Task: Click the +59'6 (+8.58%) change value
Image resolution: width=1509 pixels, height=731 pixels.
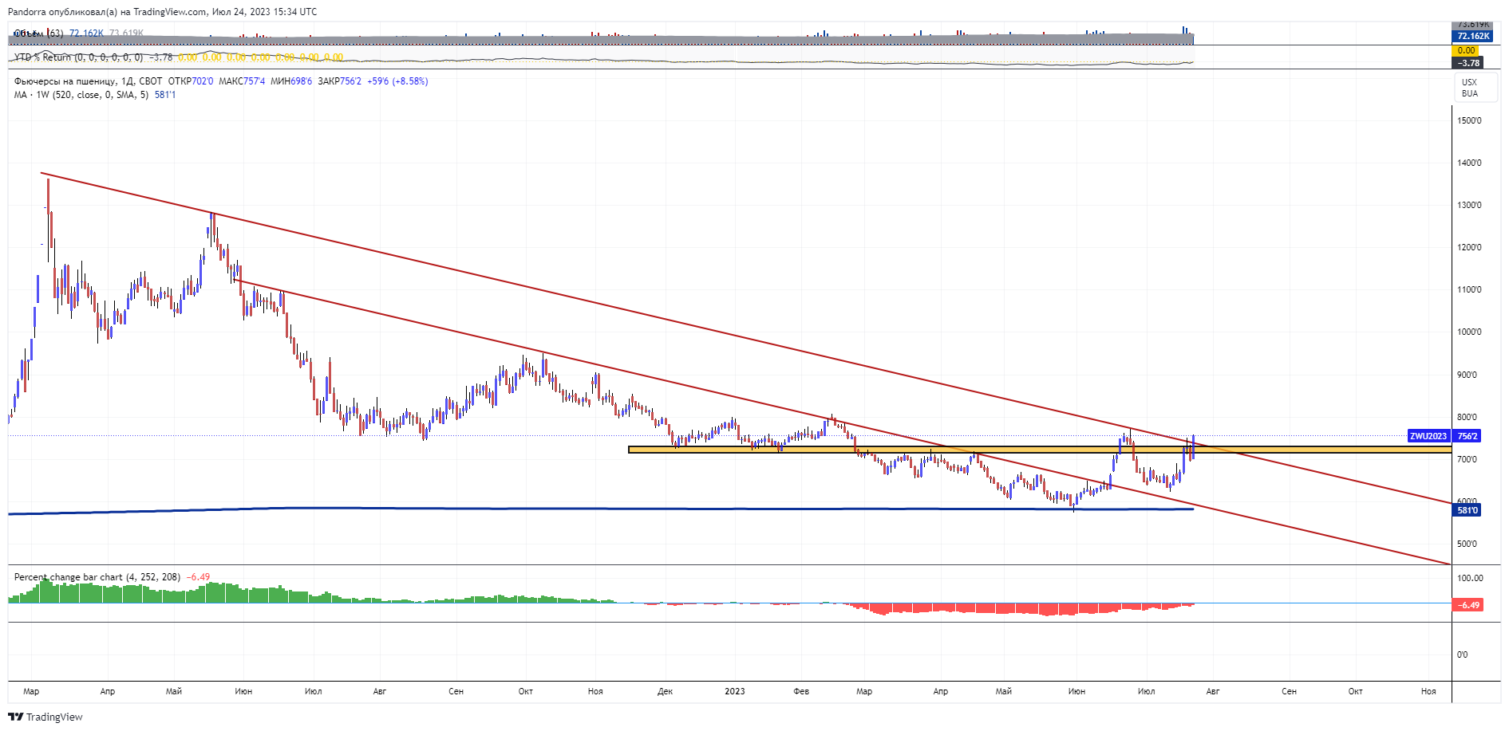Action: click(397, 81)
